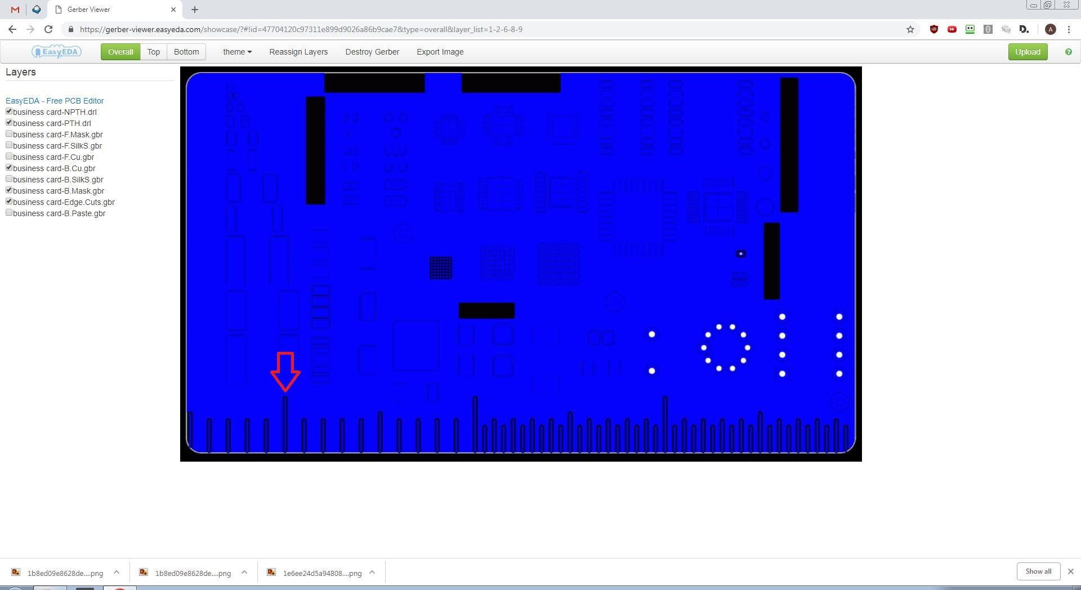
Task: Enable business card-F.Mask.gbr layer
Action: pyautogui.click(x=9, y=134)
